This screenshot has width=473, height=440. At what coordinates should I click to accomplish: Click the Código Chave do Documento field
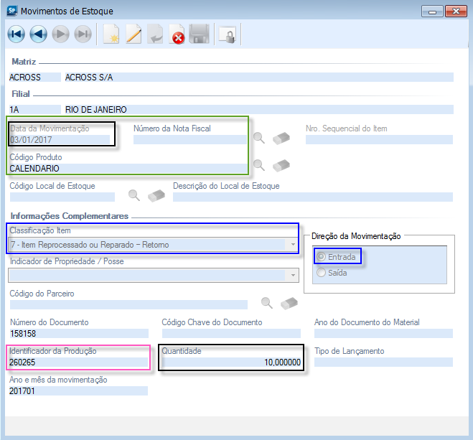pos(231,334)
